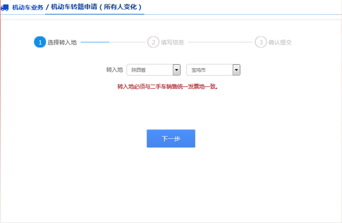Click the progress line between 填写信息 and step 3
This screenshot has width=342, height=223.
click(220, 42)
